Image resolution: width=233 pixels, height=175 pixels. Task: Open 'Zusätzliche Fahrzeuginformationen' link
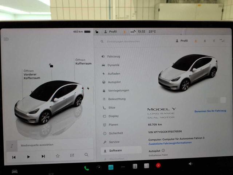tap(170, 143)
